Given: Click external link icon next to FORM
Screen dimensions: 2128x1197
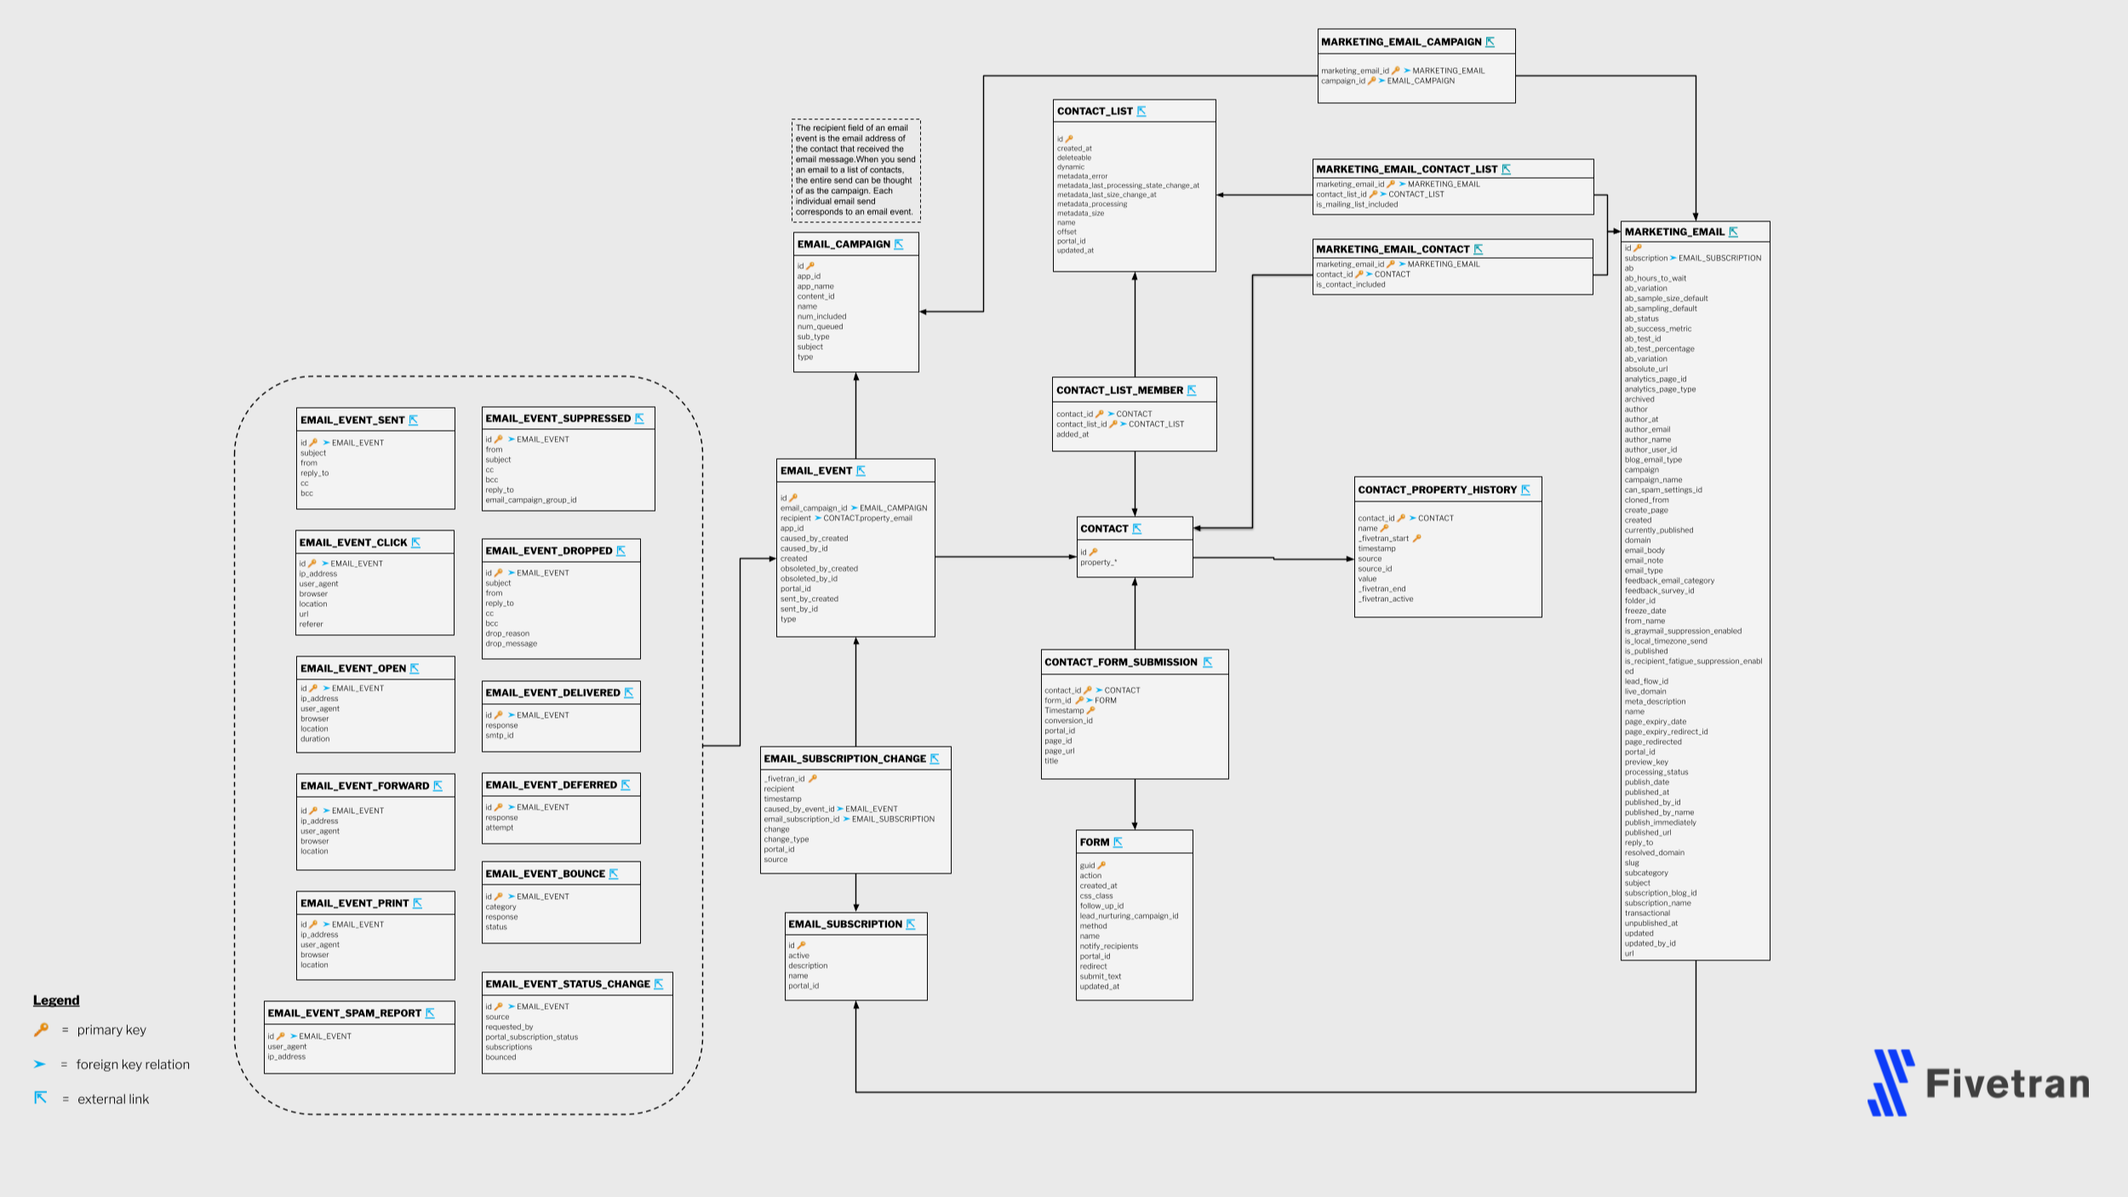Looking at the screenshot, I should [x=1118, y=842].
